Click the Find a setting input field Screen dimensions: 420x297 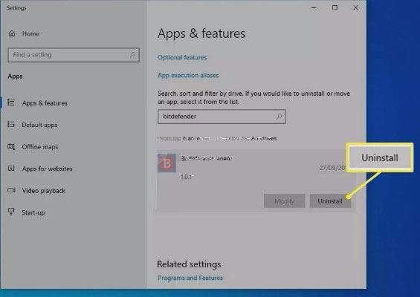[74, 55]
